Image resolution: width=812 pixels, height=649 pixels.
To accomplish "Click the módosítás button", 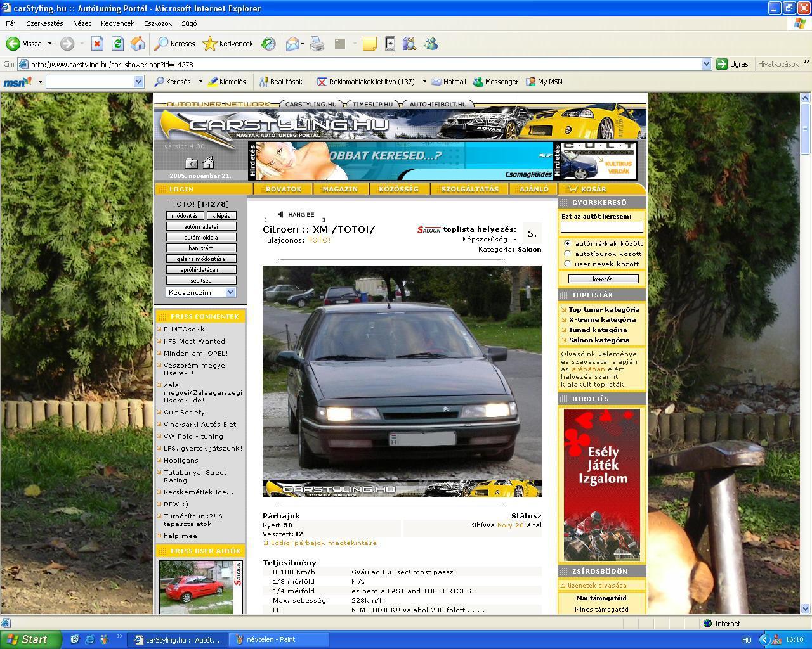I will [x=185, y=215].
